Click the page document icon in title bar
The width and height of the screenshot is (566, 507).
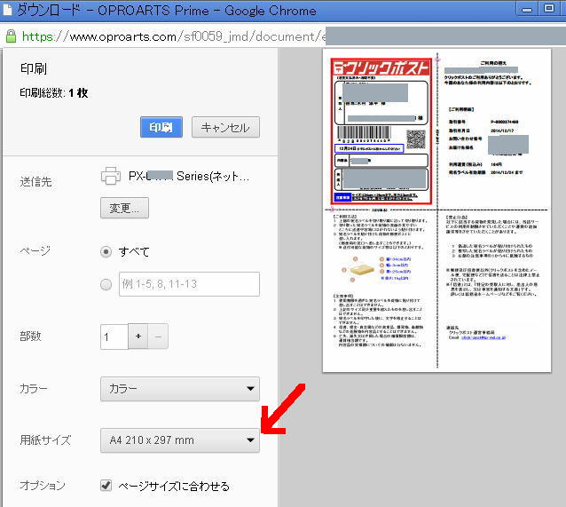tap(7, 10)
